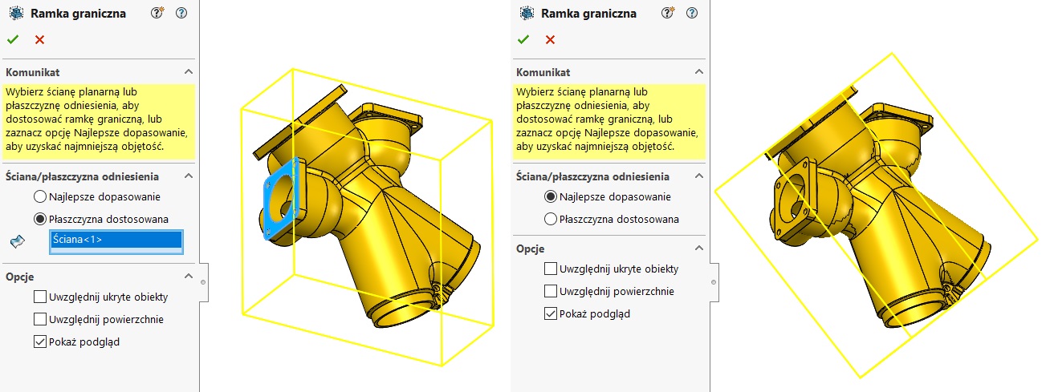Select Płaszczyzna dostosowana in left panel

click(40, 219)
